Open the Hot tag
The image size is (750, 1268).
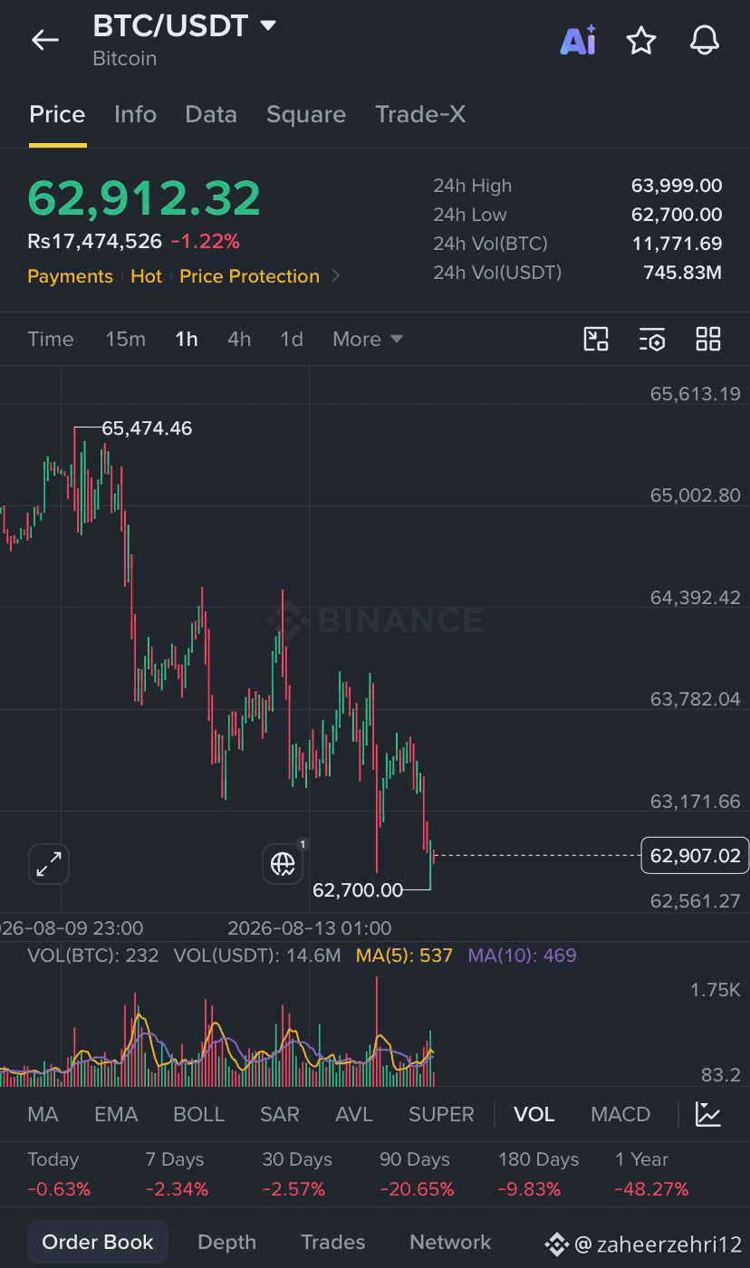pyautogui.click(x=146, y=276)
